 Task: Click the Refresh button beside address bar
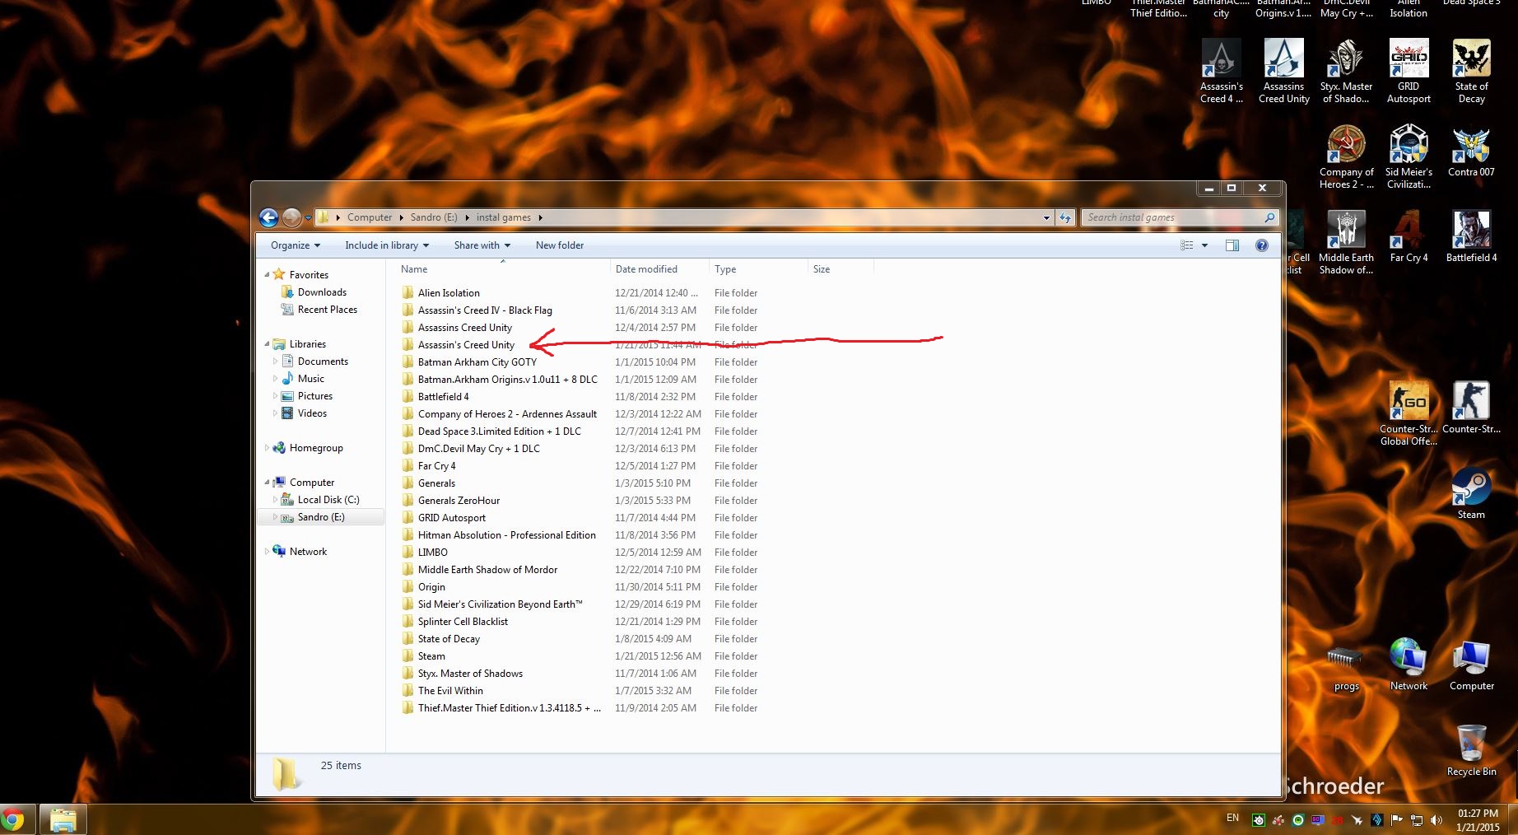pyautogui.click(x=1065, y=217)
